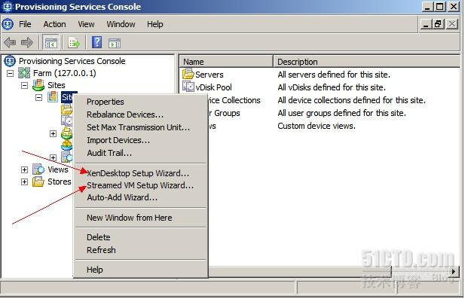The height and width of the screenshot is (299, 465).
Task: Click the selected Site node icon
Action: click(53, 97)
